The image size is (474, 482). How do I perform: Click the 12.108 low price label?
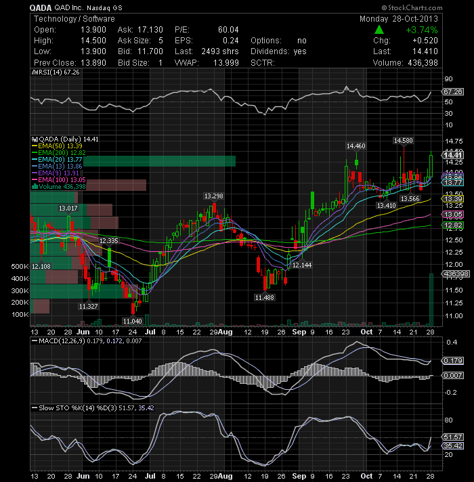point(41,267)
